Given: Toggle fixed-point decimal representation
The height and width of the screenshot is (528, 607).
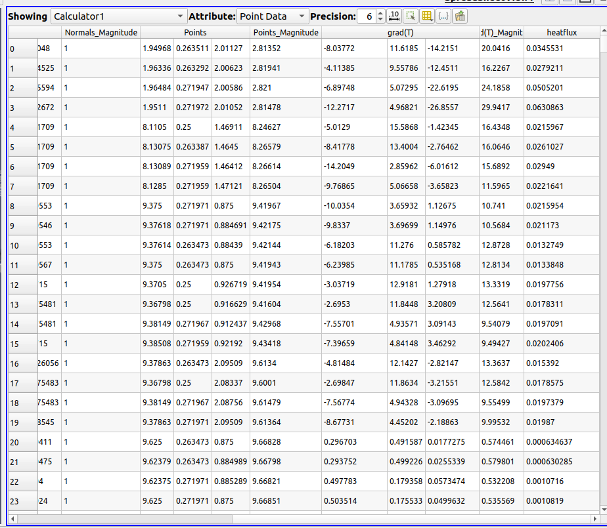Looking at the screenshot, I should pos(393,16).
